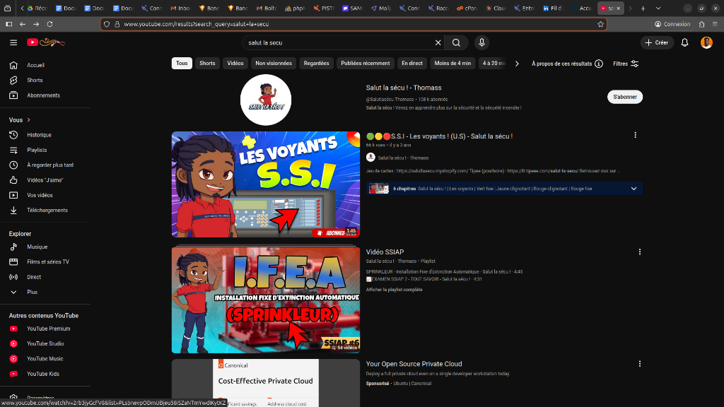Click Connexion in browser toolbar
Viewport: 724px width, 407px height.
pos(672,24)
